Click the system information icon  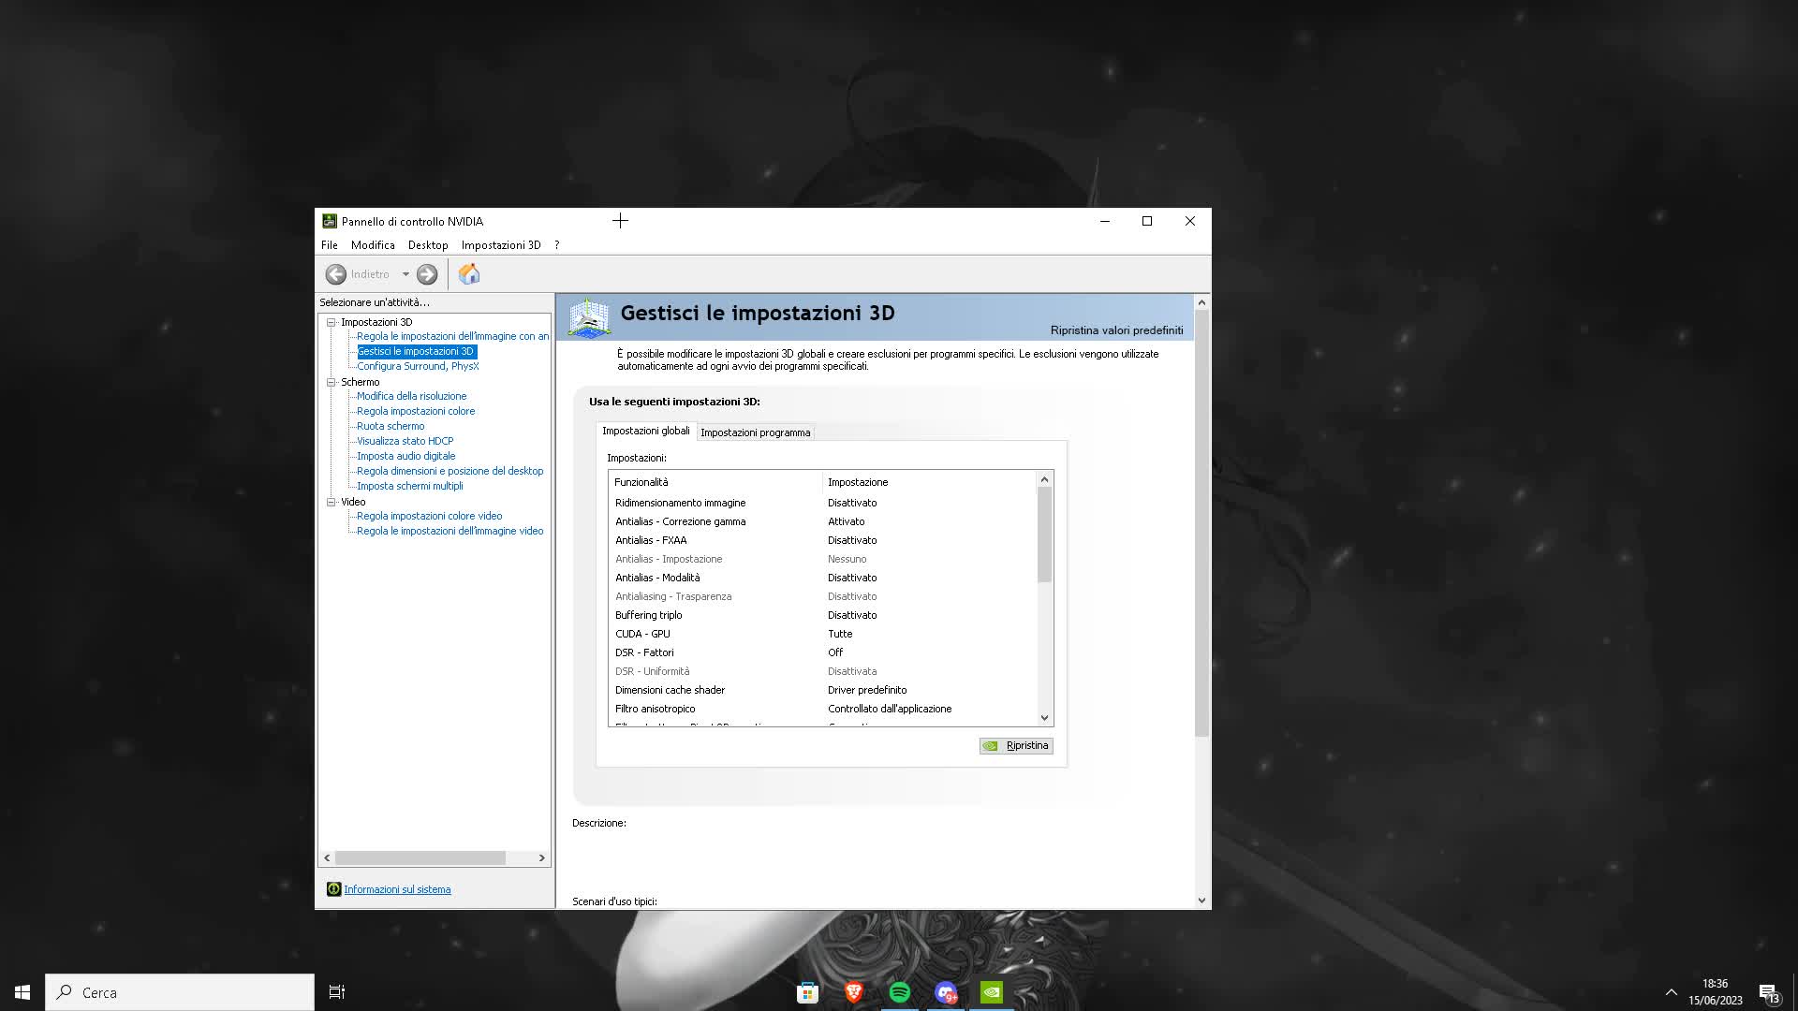[x=333, y=889]
